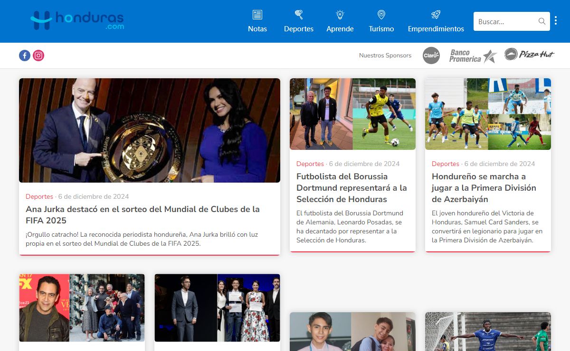Open the Notas newspaper icon

257,15
